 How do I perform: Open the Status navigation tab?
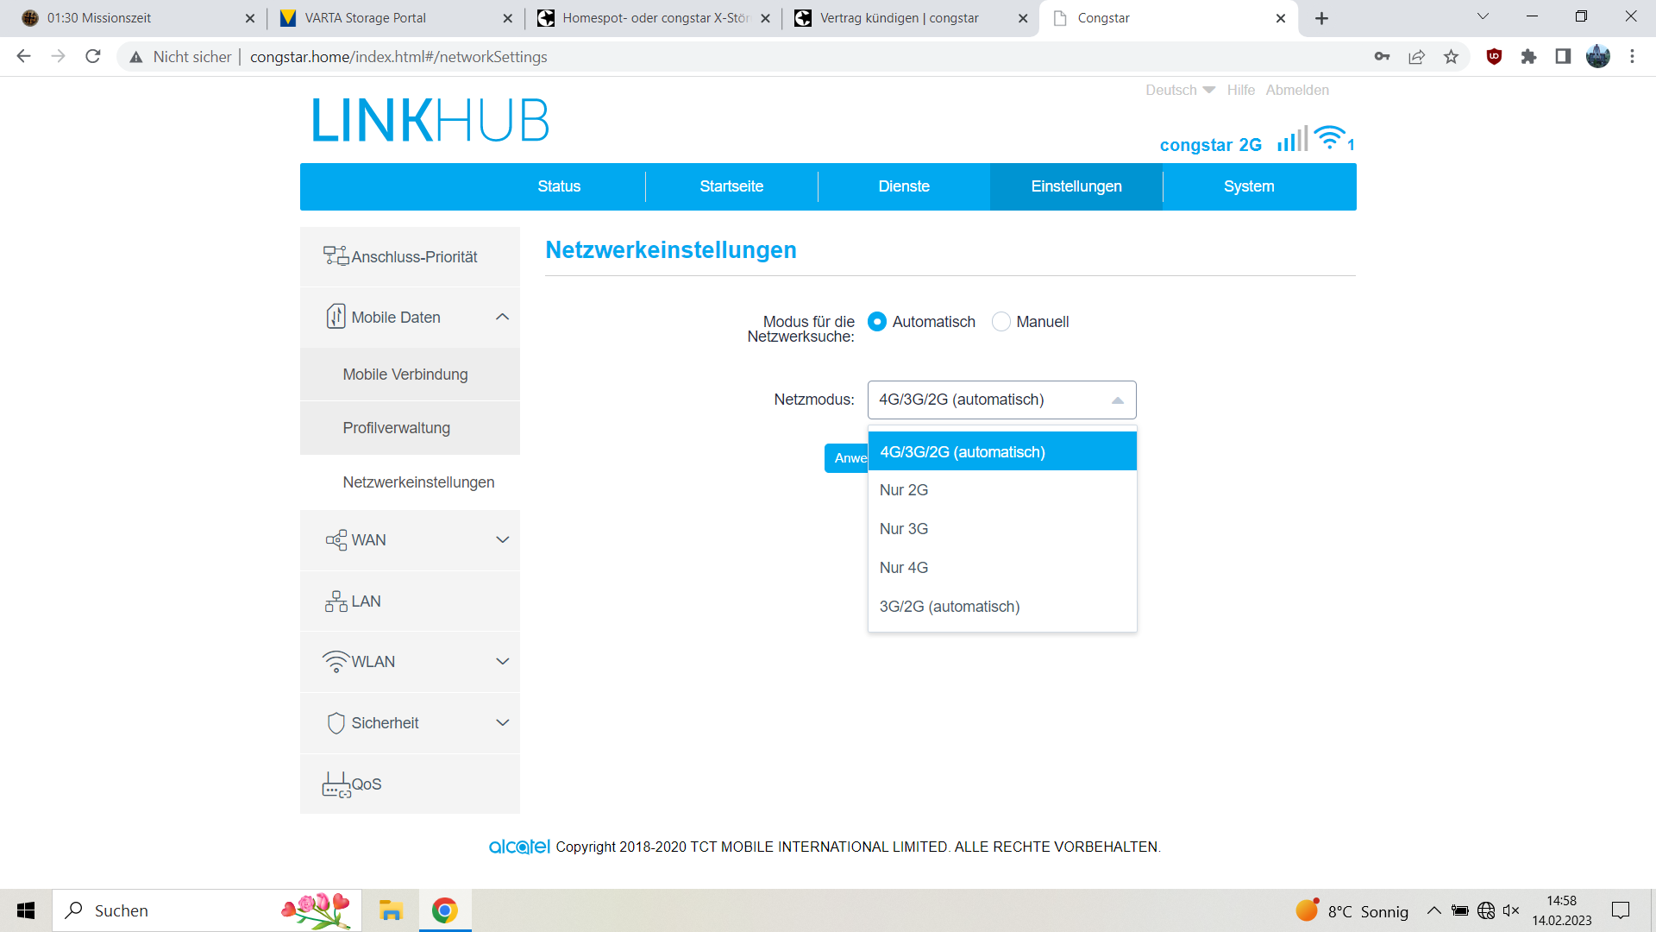(x=559, y=186)
